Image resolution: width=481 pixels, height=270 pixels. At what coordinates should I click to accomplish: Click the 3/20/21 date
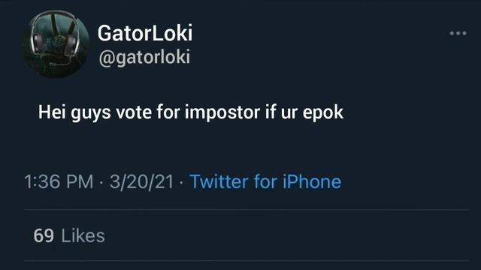(142, 181)
